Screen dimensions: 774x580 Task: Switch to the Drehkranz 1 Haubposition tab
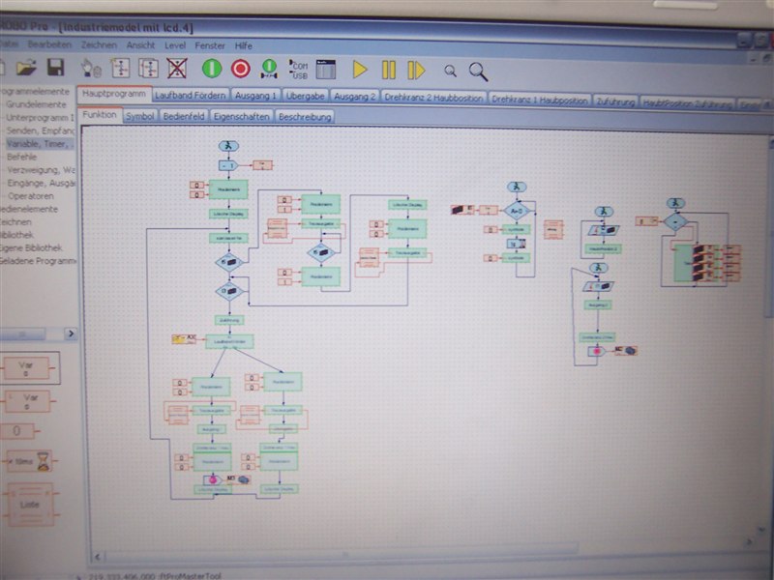pyautogui.click(x=540, y=100)
